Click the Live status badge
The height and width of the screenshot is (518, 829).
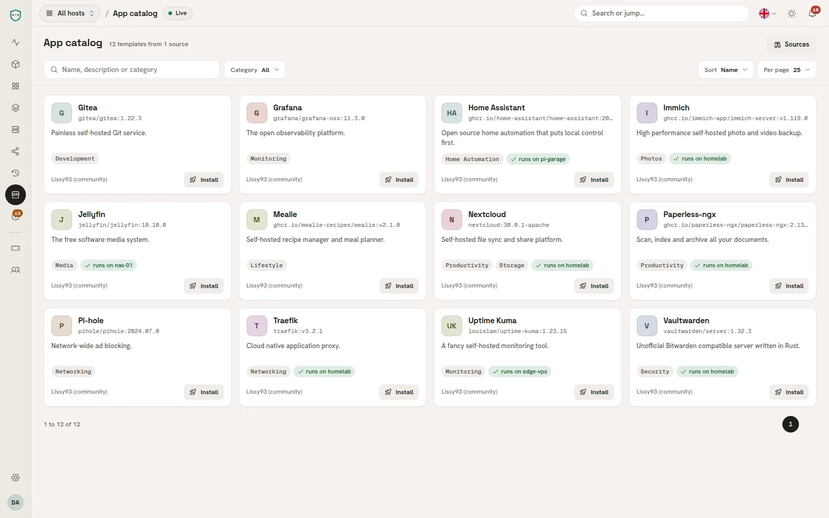click(178, 13)
